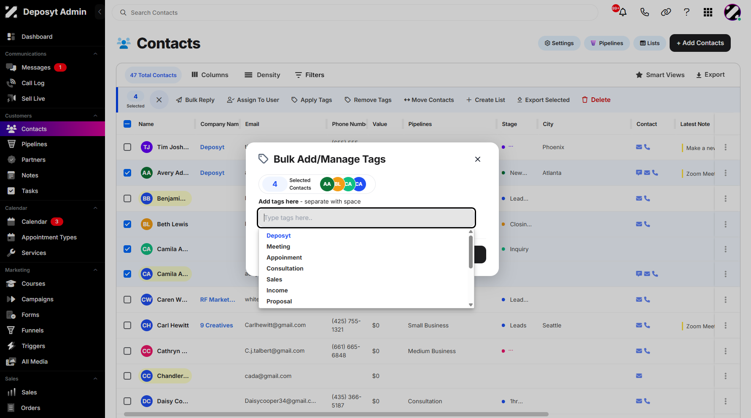The height and width of the screenshot is (418, 751).
Task: Click phone icon in Beth Lewis row
Action: point(647,224)
